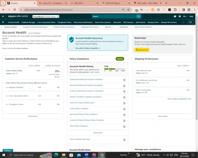
Task: Open the Eligibilities sub-tab
Action: 124,27
